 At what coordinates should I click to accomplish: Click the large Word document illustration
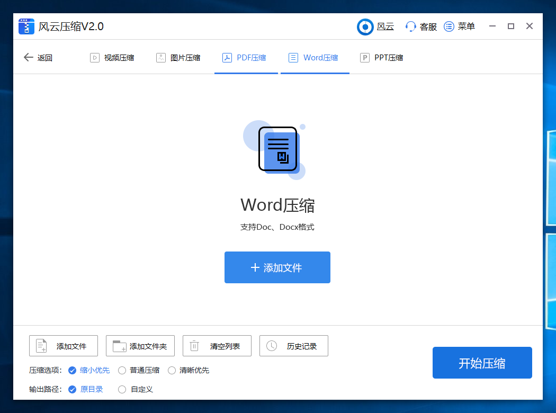(x=275, y=150)
